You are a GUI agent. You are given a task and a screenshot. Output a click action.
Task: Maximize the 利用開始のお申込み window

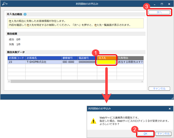coord(162,4)
